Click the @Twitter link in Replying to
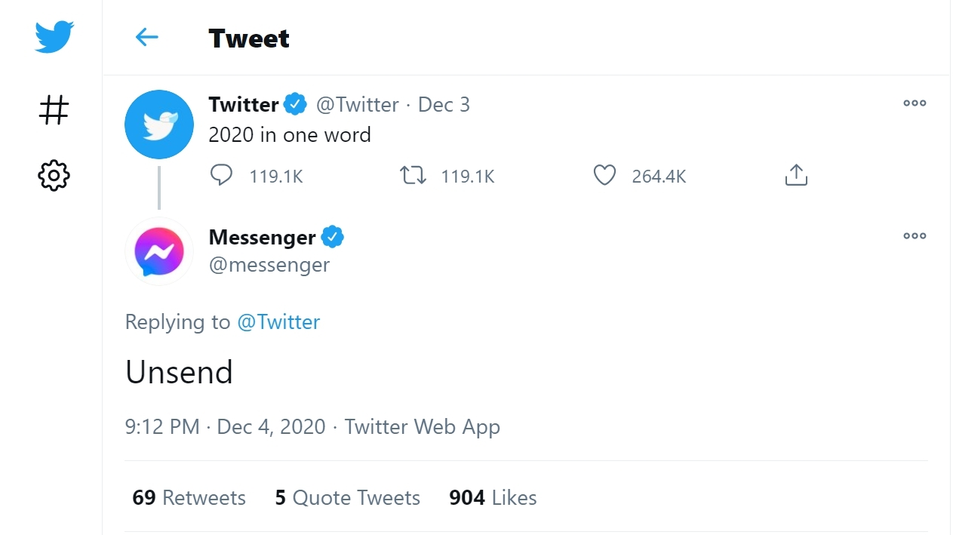 278,322
